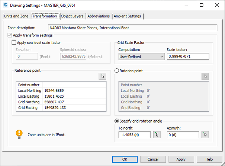Viewport: 225px width, 166px height.
Task: Click the Civil 3D app icon in title bar
Action: tap(6, 5)
